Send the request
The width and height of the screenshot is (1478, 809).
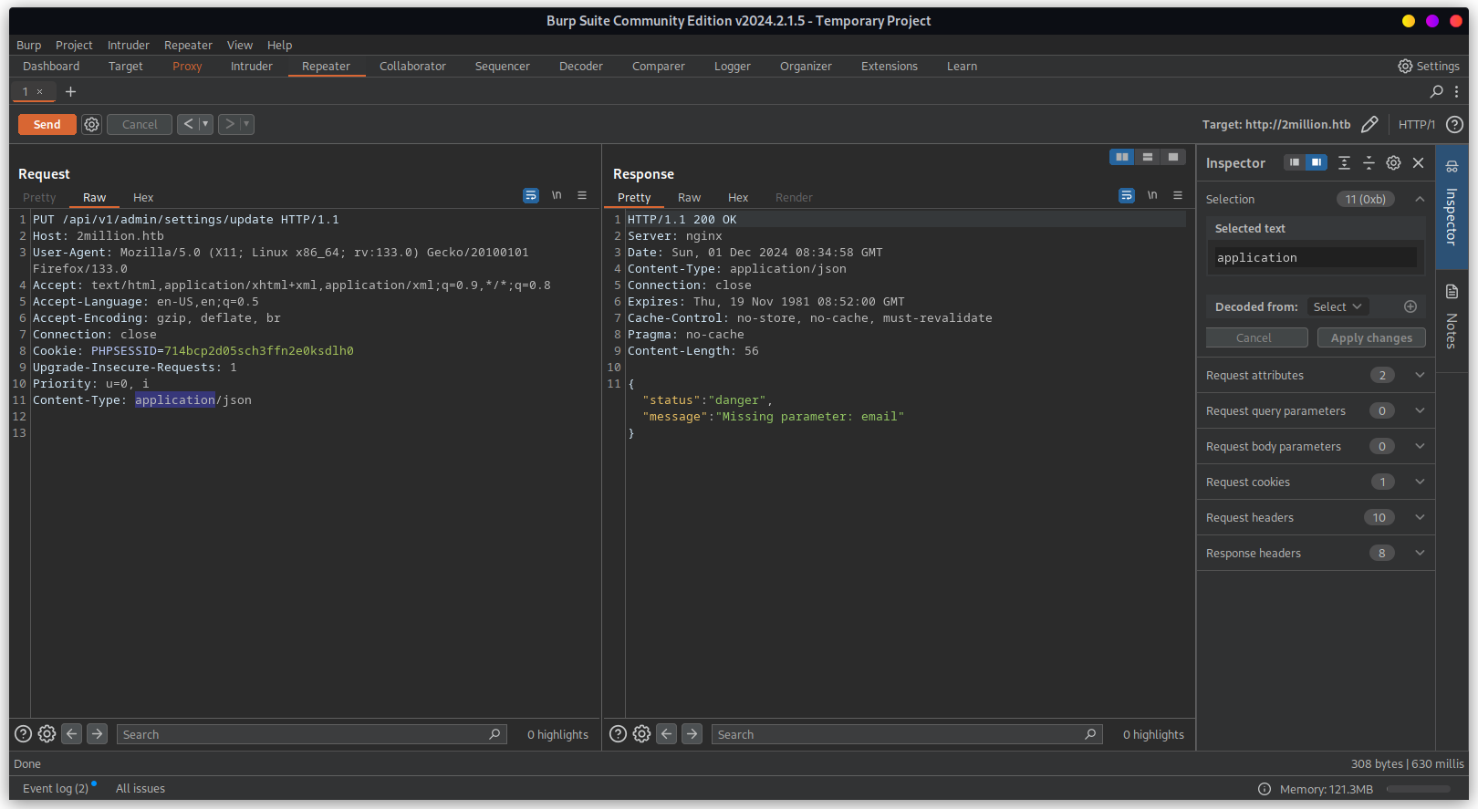coord(47,124)
